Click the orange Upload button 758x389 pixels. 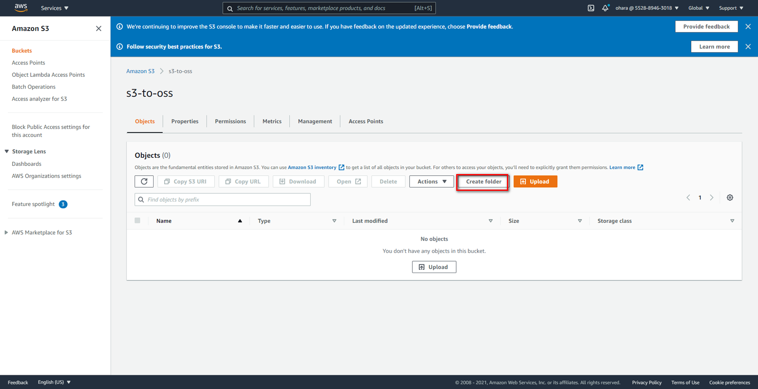pos(535,181)
